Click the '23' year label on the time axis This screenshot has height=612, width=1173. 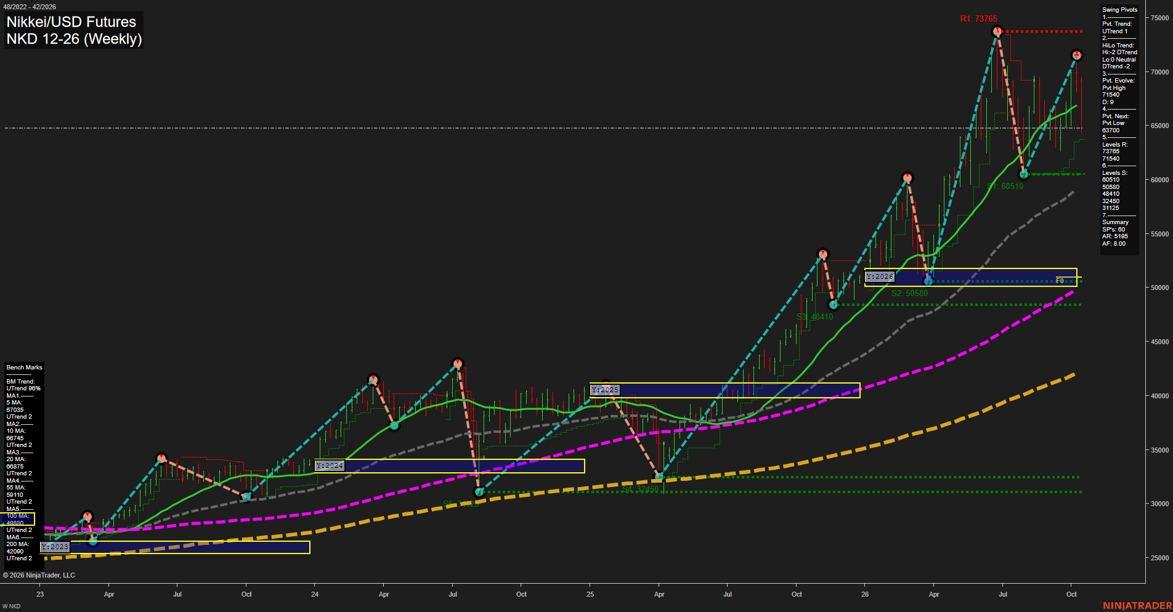[x=40, y=594]
